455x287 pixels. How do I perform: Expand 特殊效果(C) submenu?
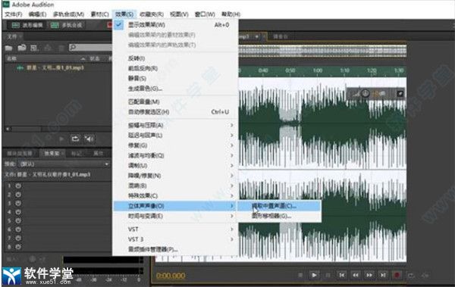point(175,195)
